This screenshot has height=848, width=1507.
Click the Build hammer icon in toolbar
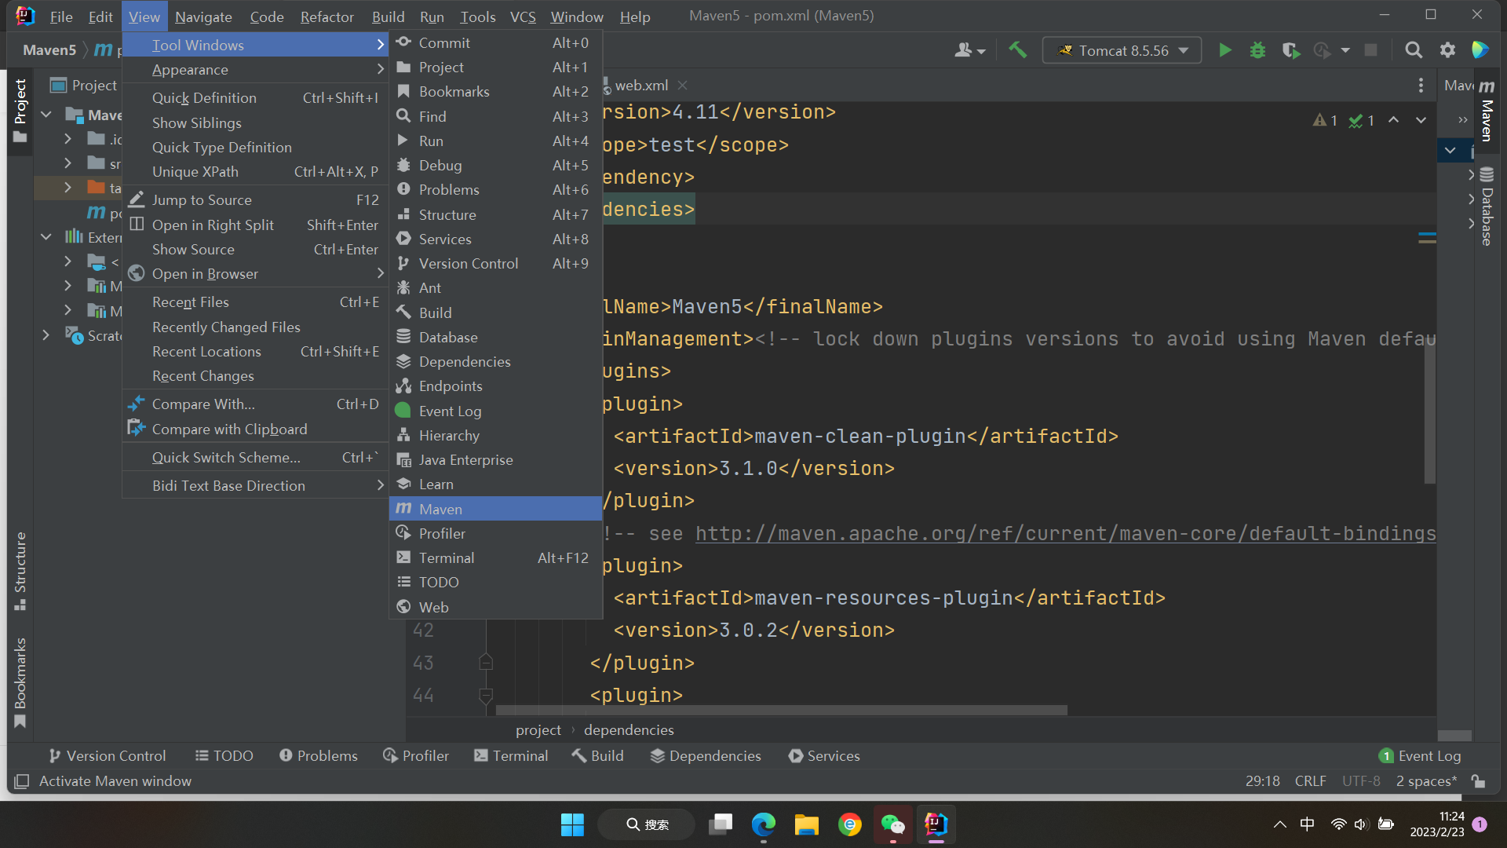point(1017,50)
